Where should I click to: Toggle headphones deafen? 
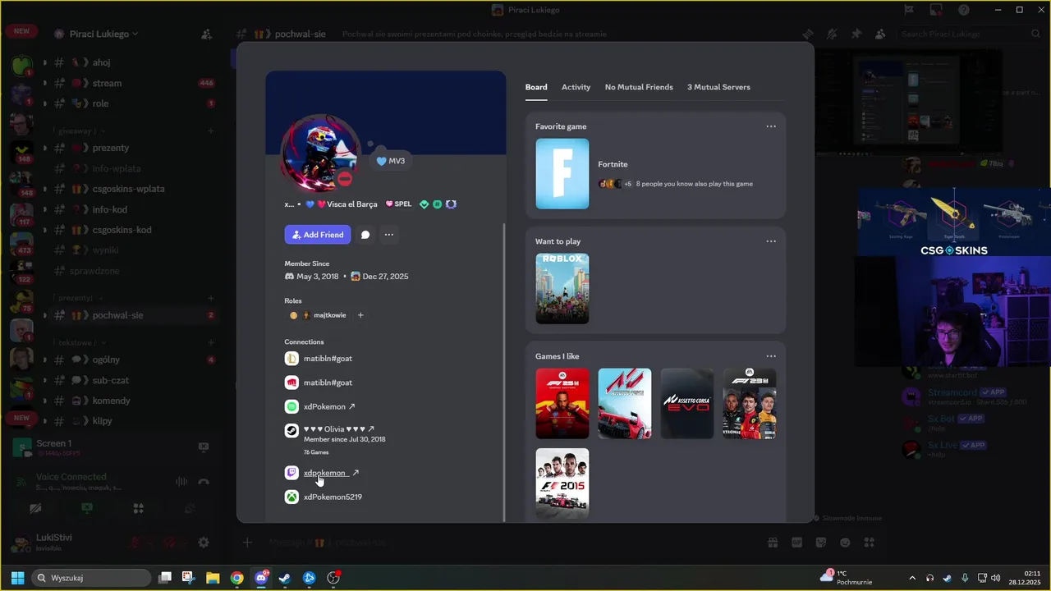click(170, 543)
